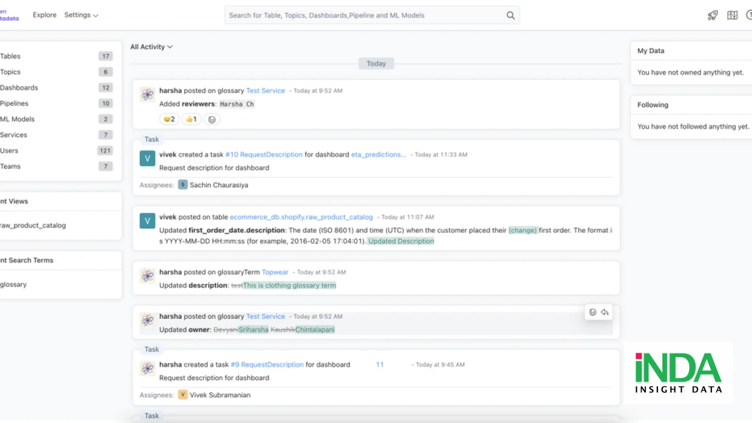Click the Today at 11:07 AM timestamp
Image resolution: width=752 pixels, height=423 pixels.
tap(407, 217)
